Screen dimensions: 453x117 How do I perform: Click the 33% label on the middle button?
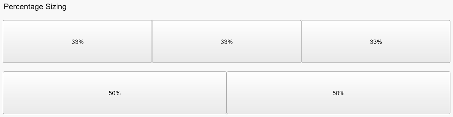[226, 42]
